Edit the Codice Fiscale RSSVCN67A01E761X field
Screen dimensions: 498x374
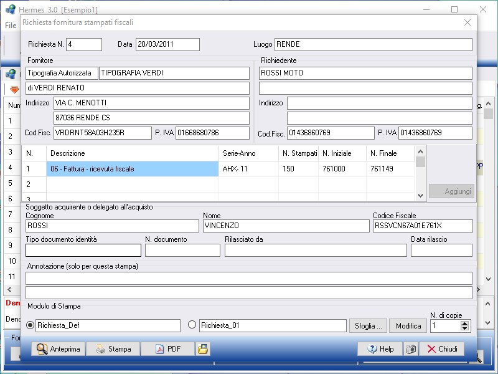tap(423, 226)
